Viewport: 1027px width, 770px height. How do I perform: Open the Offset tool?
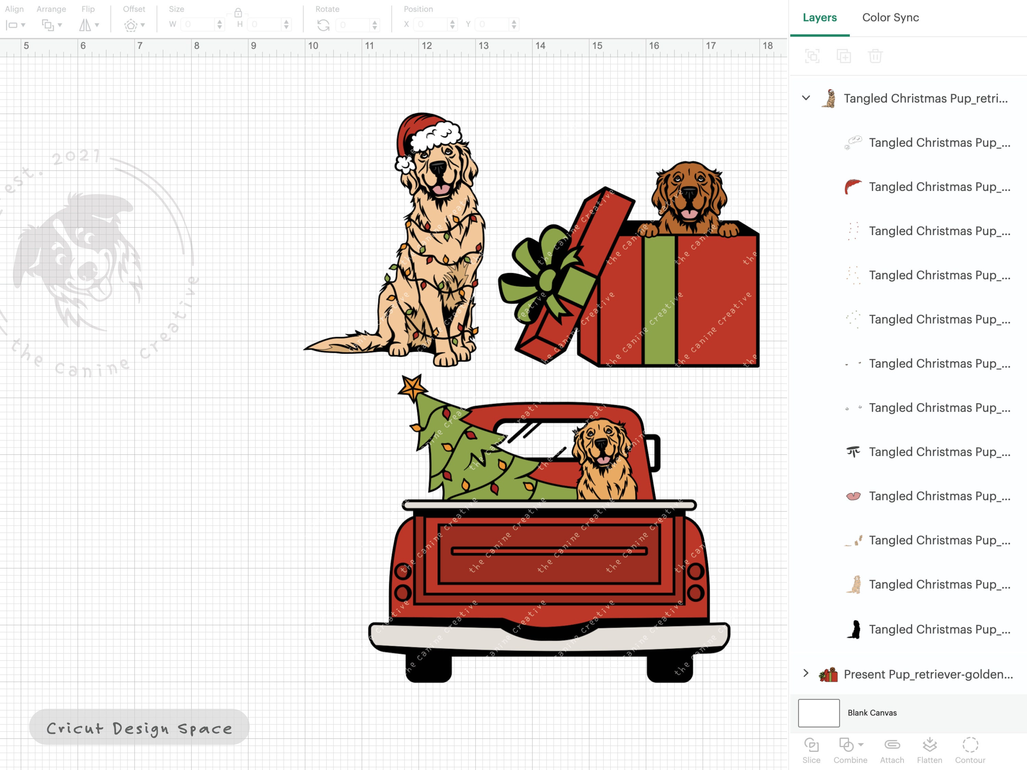coord(134,25)
